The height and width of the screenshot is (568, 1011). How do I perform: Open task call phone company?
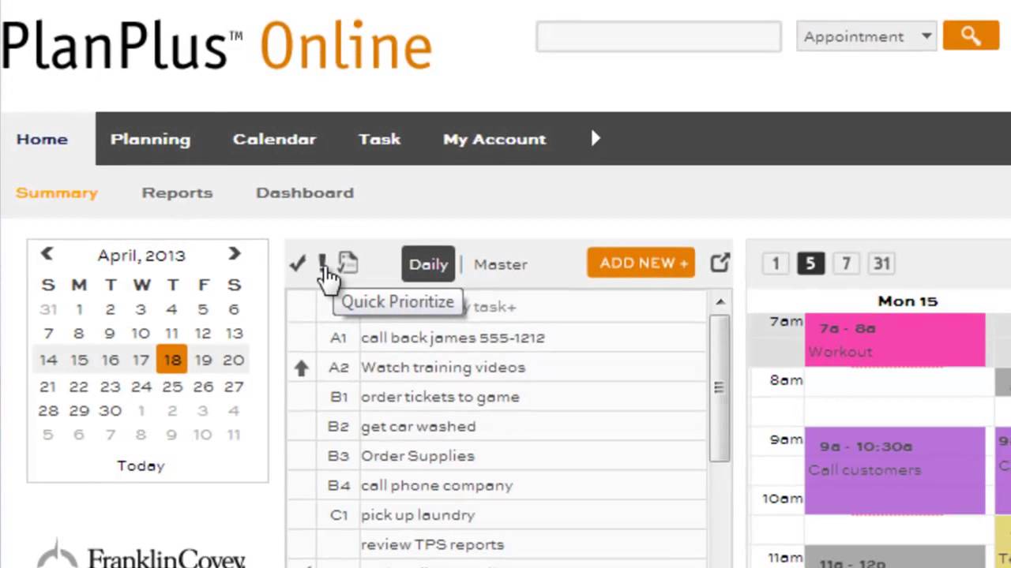coord(437,485)
